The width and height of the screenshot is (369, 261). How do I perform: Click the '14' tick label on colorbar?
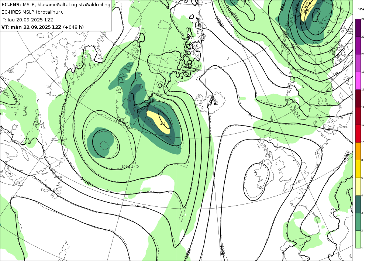[x=363, y=107]
